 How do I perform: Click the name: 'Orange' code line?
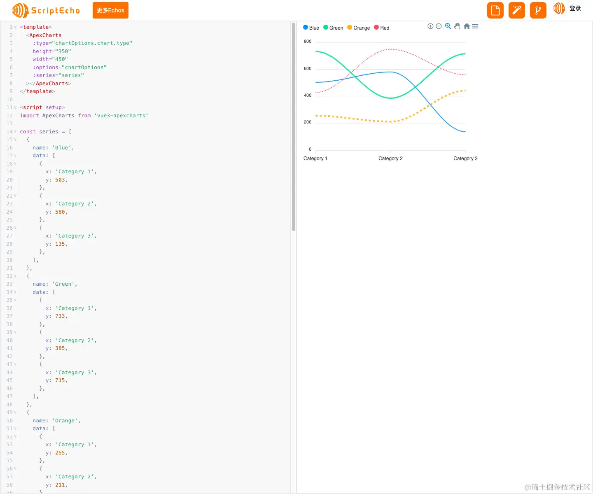pyautogui.click(x=57, y=421)
